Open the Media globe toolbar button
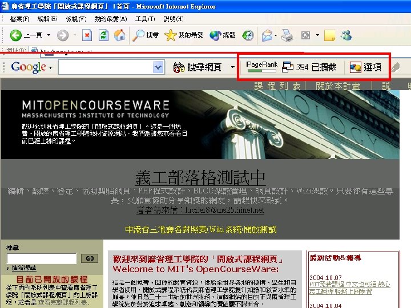 [x=223, y=35]
